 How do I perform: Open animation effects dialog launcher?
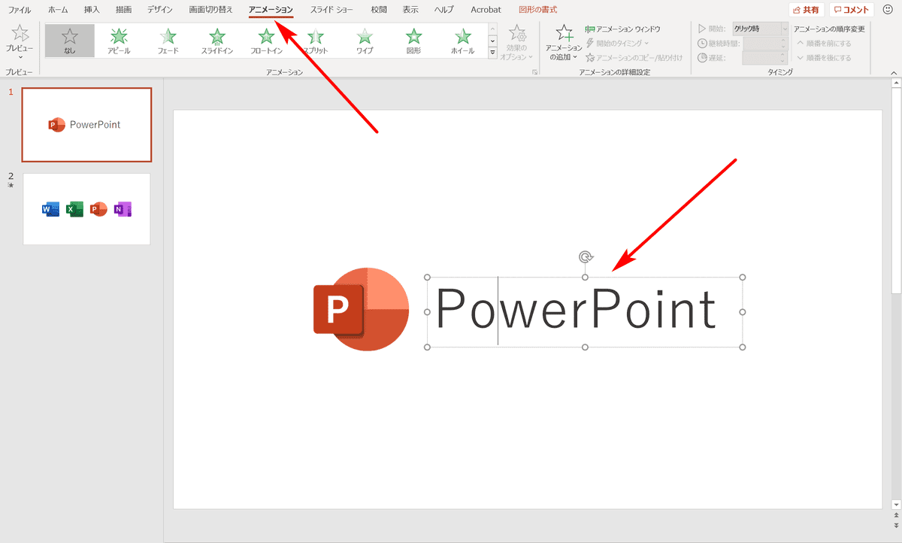tap(535, 72)
